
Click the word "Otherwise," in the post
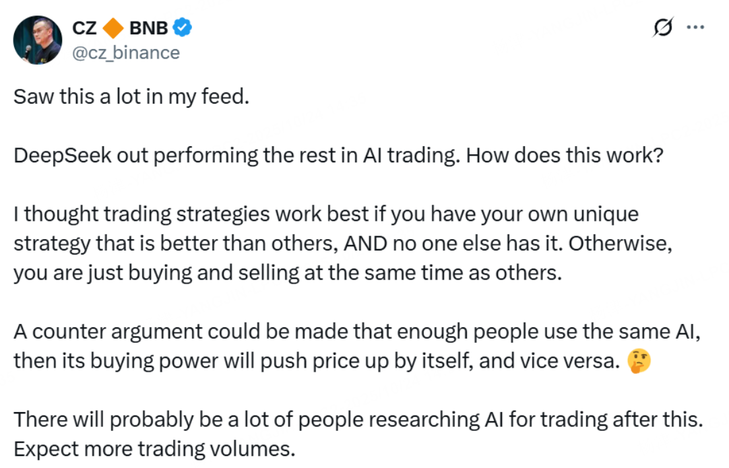(x=621, y=244)
